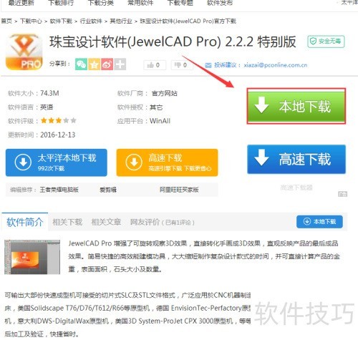Share to Weibo red icon
The height and width of the screenshot is (340, 358).
coord(107,64)
